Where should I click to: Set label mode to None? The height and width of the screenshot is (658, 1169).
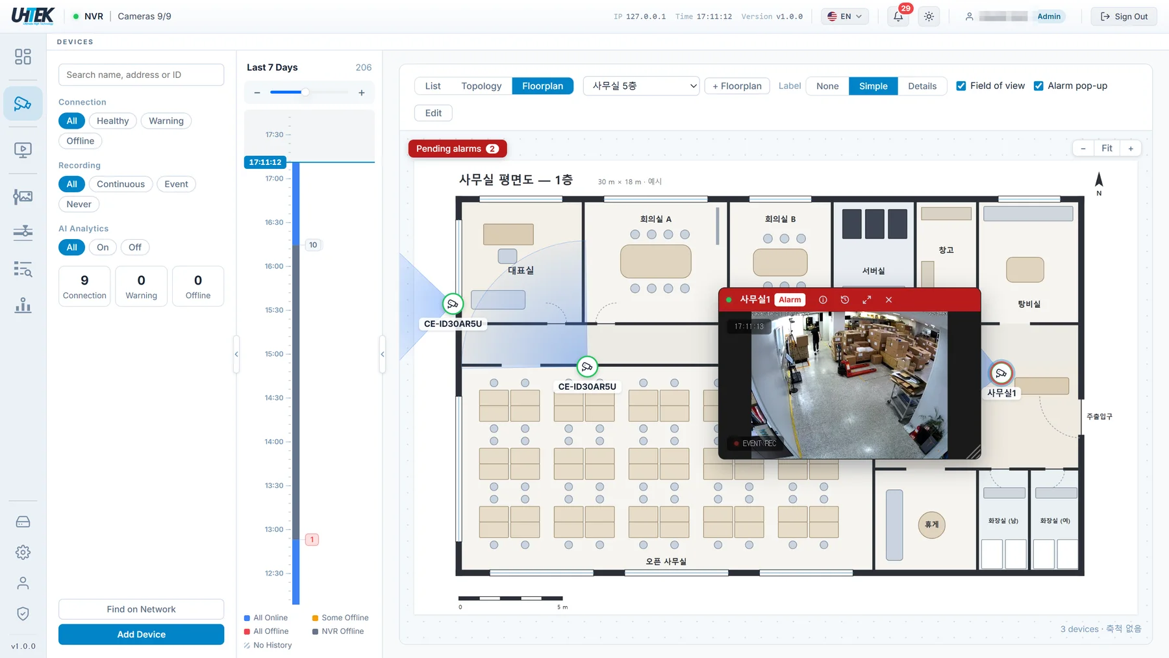pos(827,86)
